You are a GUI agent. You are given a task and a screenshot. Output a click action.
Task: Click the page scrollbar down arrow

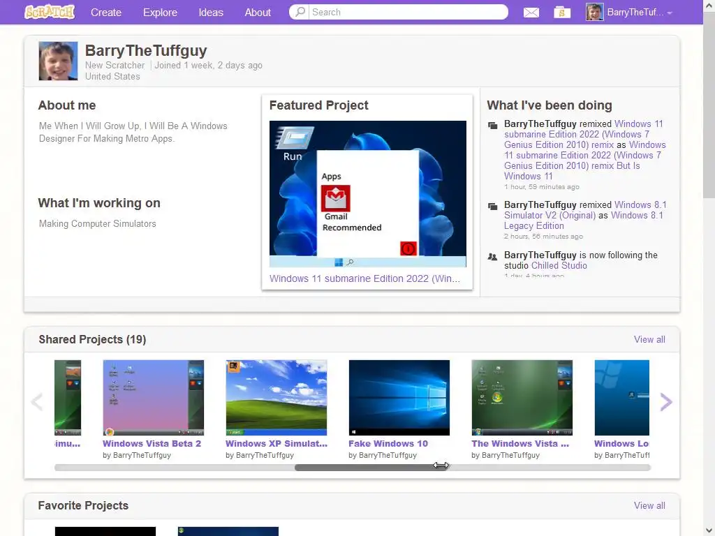709,530
